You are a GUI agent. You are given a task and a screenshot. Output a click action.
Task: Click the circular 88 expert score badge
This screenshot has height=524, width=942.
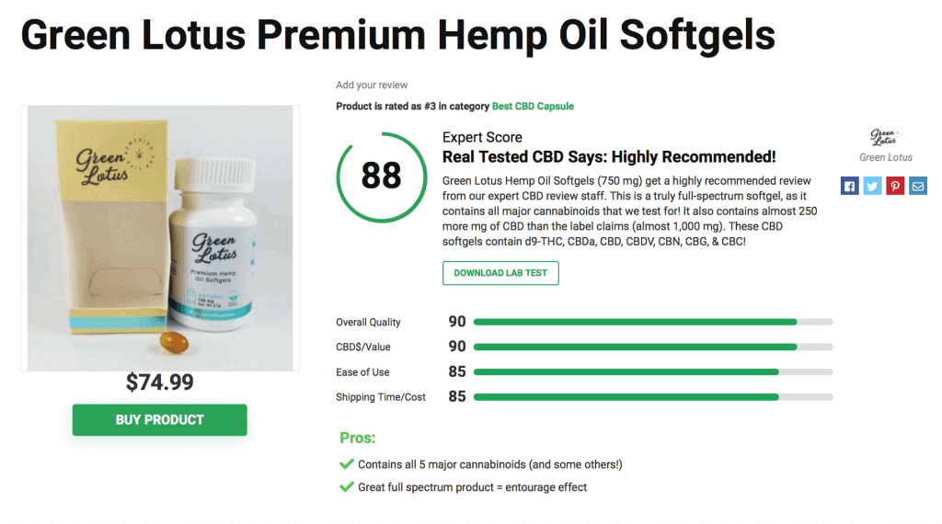point(382,177)
